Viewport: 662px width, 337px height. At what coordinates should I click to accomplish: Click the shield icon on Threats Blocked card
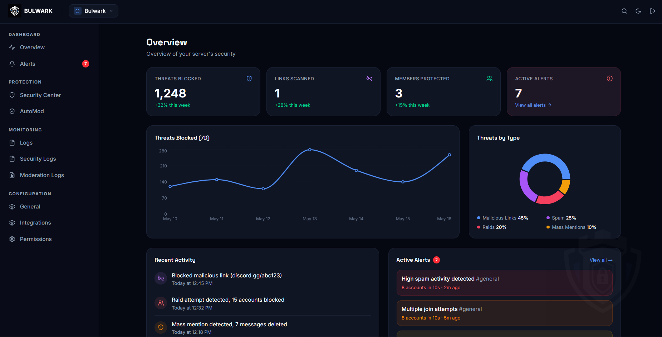(x=249, y=79)
